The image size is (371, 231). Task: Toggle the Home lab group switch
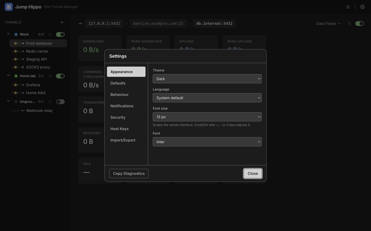coord(60,76)
